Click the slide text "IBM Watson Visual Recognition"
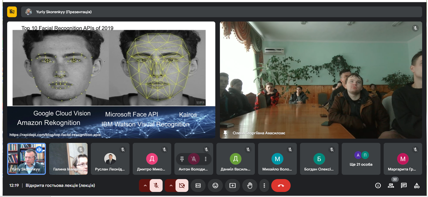Image resolution: width=428 pixels, height=197 pixels. click(145, 124)
